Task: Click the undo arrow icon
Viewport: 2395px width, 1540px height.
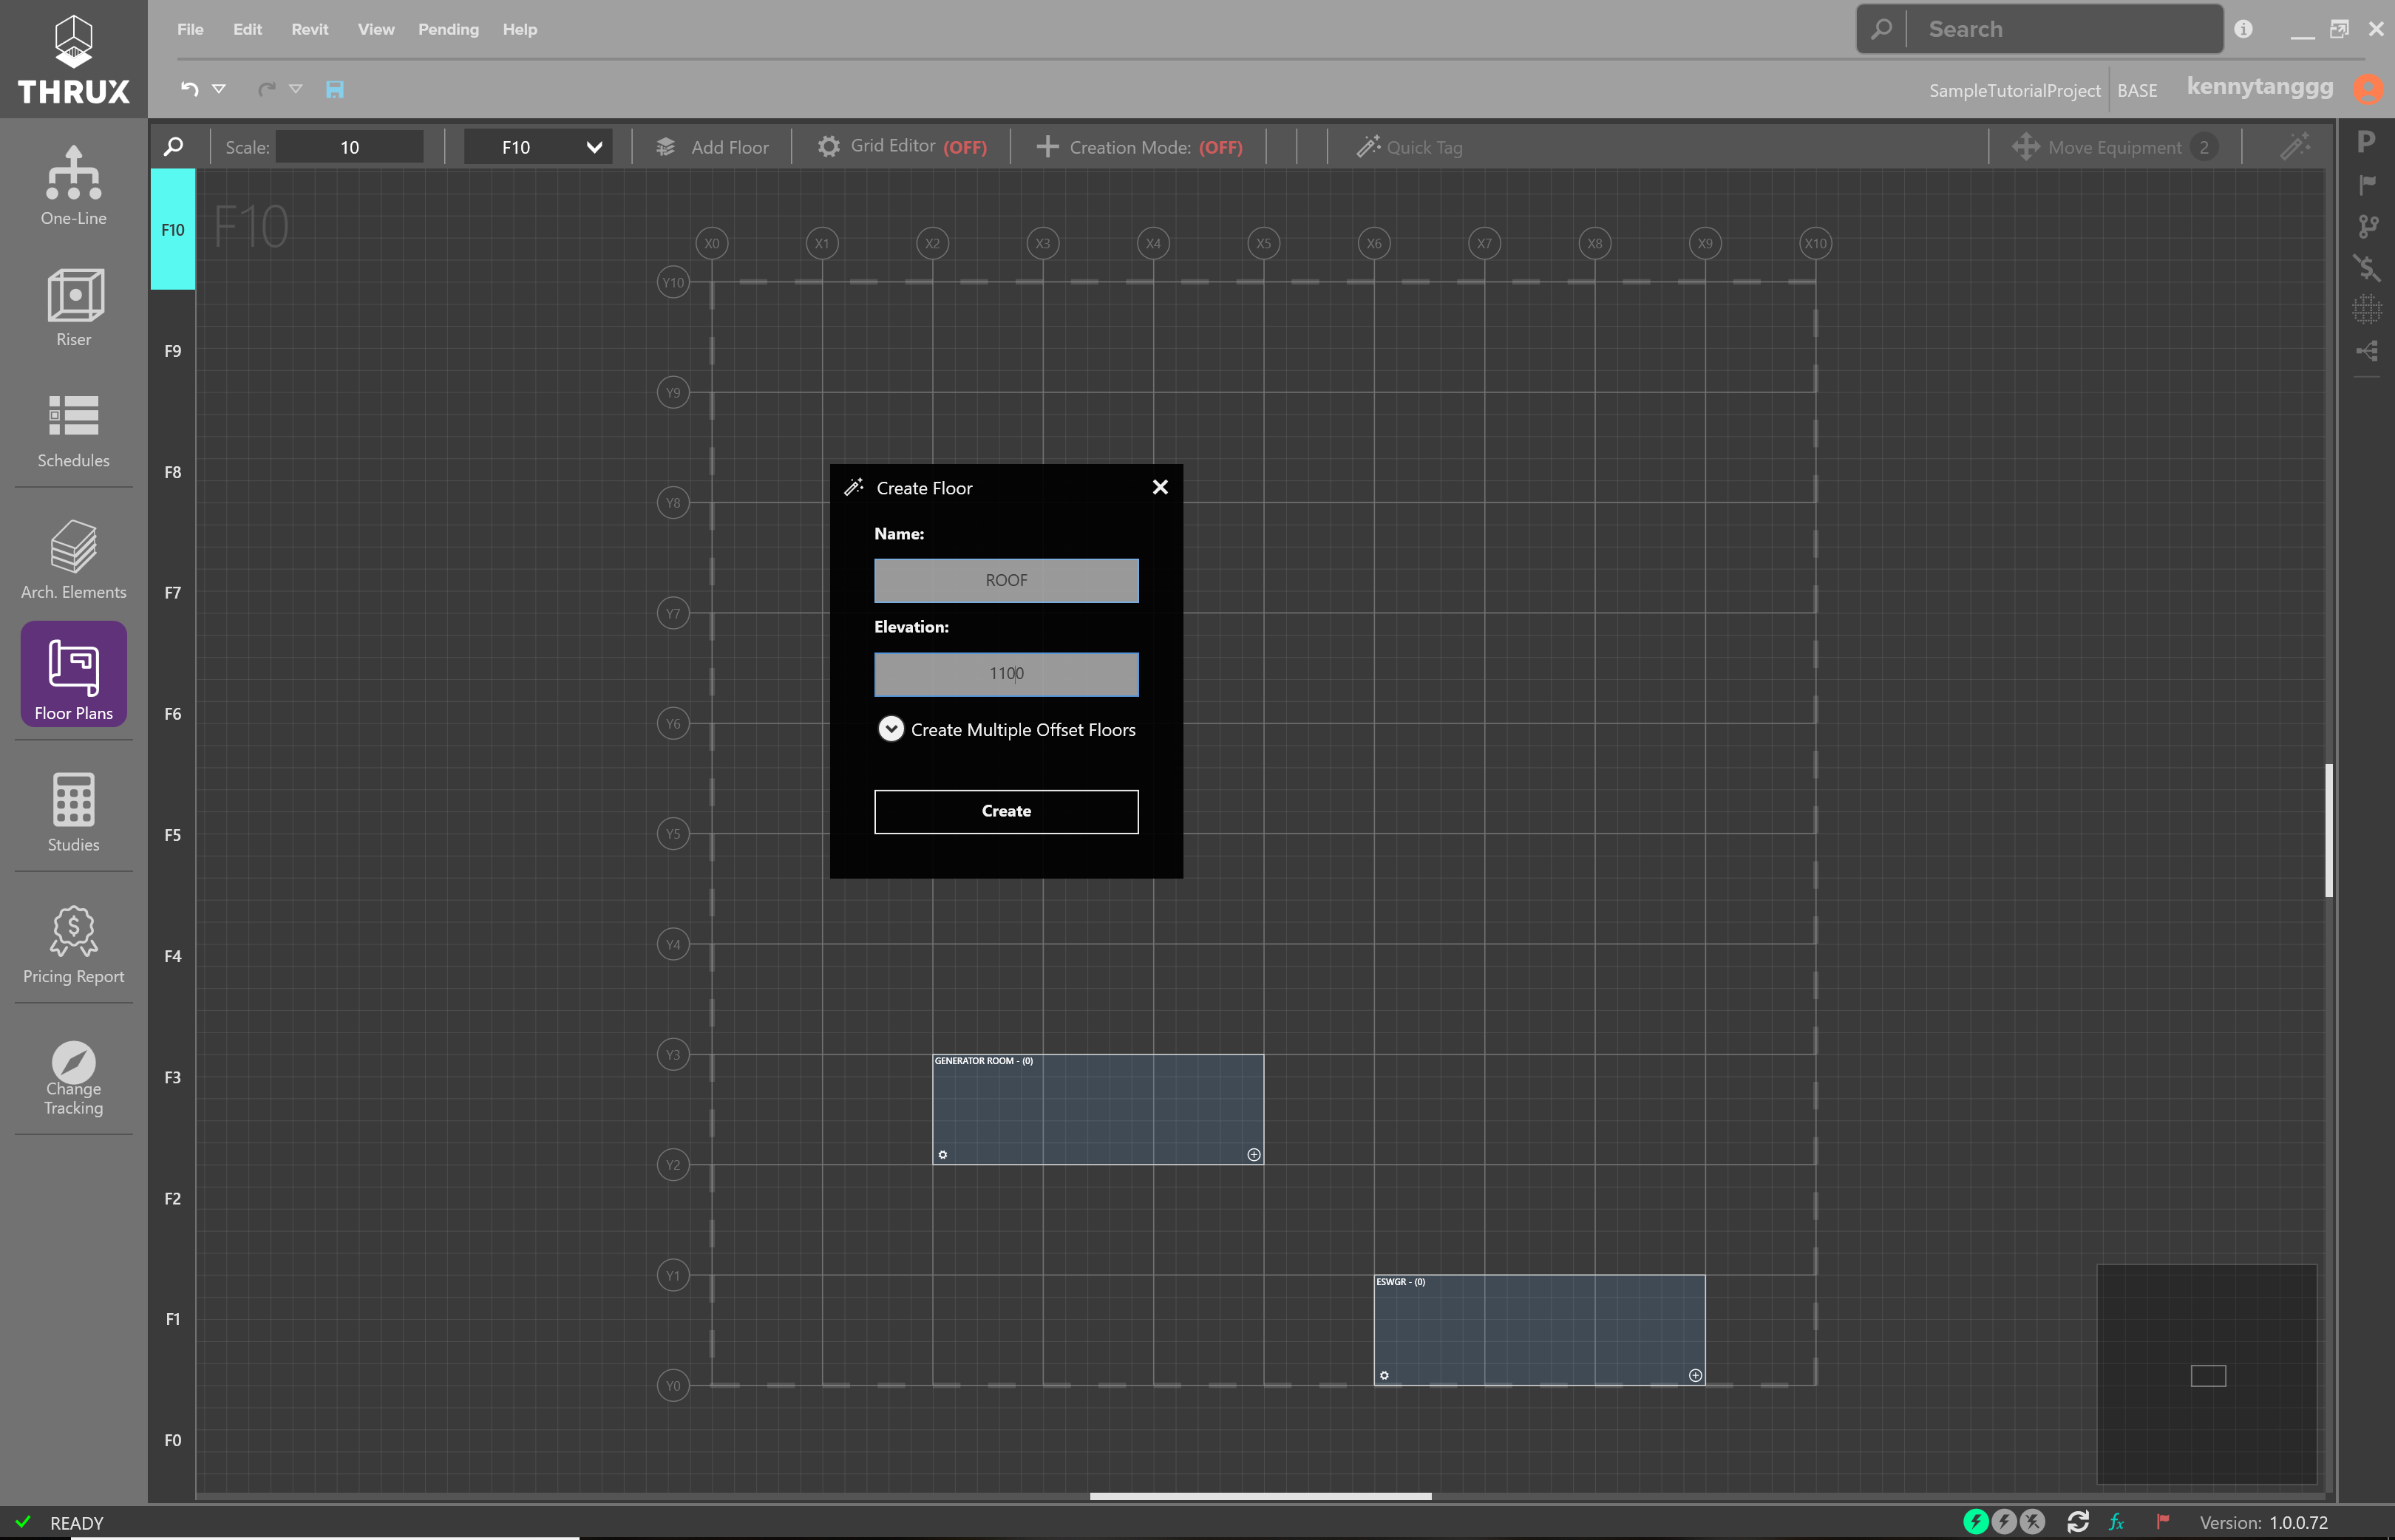Action: (x=189, y=89)
